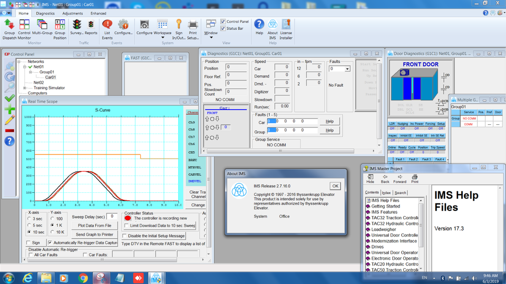The height and width of the screenshot is (284, 506).
Task: Select the 5 sec X-axis option
Action: coord(30,225)
